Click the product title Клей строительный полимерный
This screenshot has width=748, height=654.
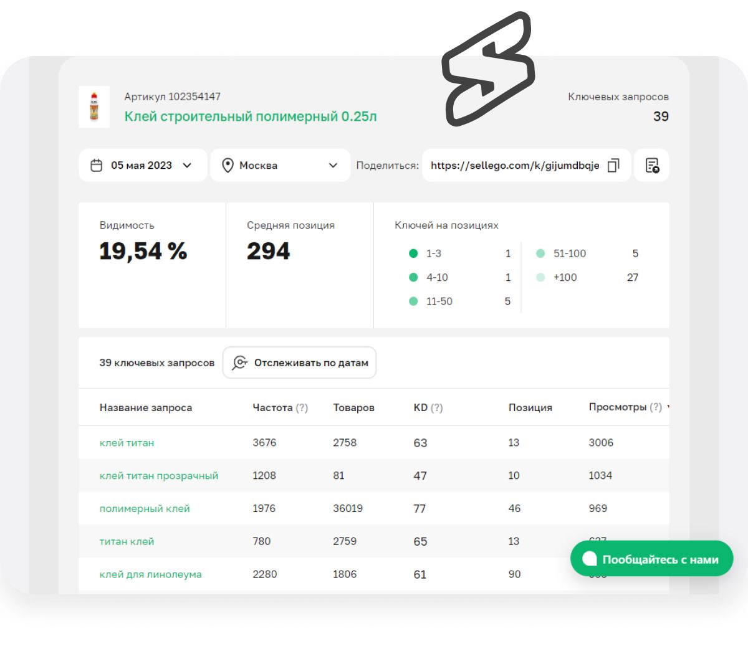coord(250,116)
